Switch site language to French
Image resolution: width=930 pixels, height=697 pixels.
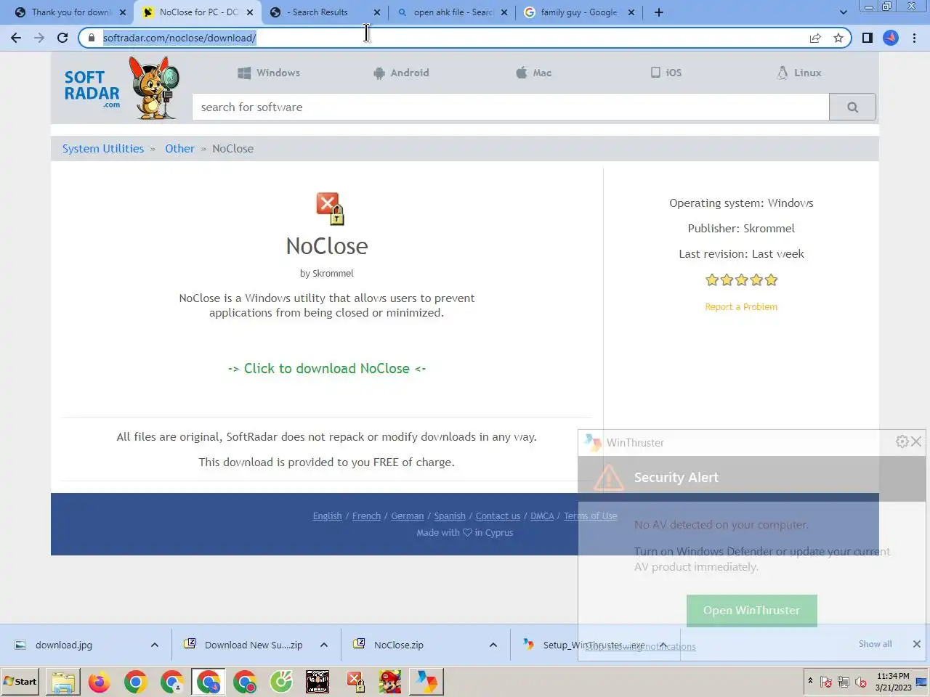pyautogui.click(x=366, y=515)
